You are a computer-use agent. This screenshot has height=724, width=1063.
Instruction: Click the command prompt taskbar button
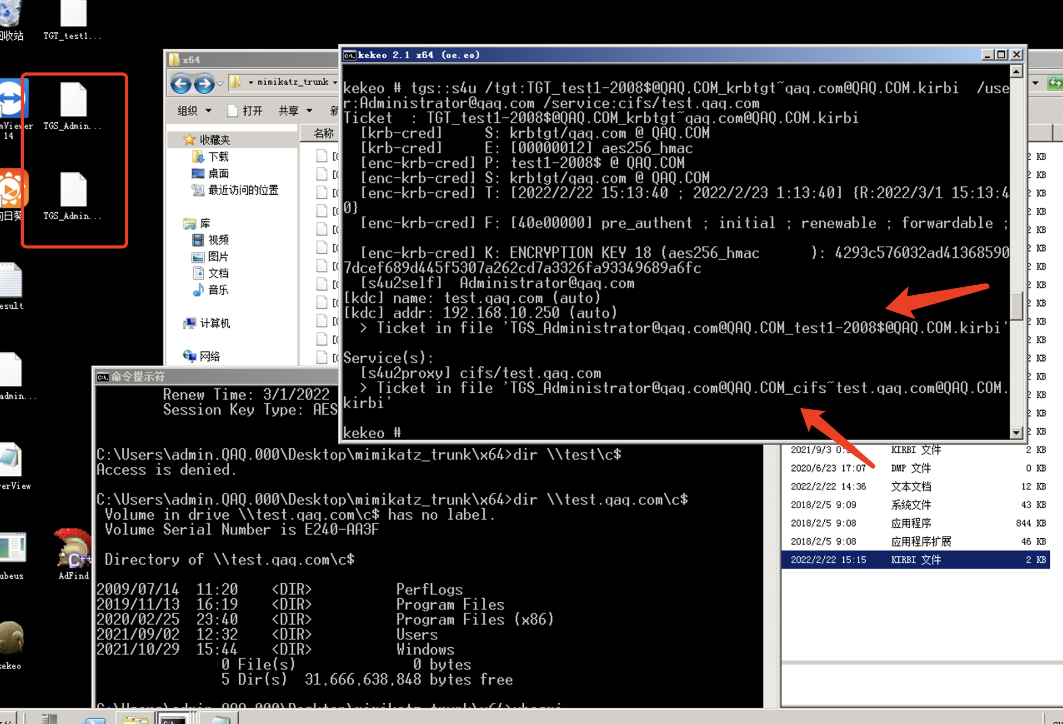[x=173, y=719]
